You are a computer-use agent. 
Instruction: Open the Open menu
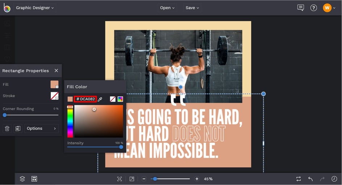click(167, 8)
